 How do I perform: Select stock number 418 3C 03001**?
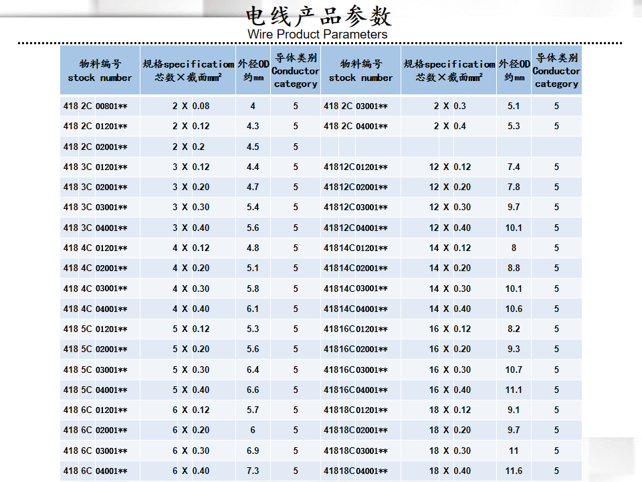click(96, 208)
